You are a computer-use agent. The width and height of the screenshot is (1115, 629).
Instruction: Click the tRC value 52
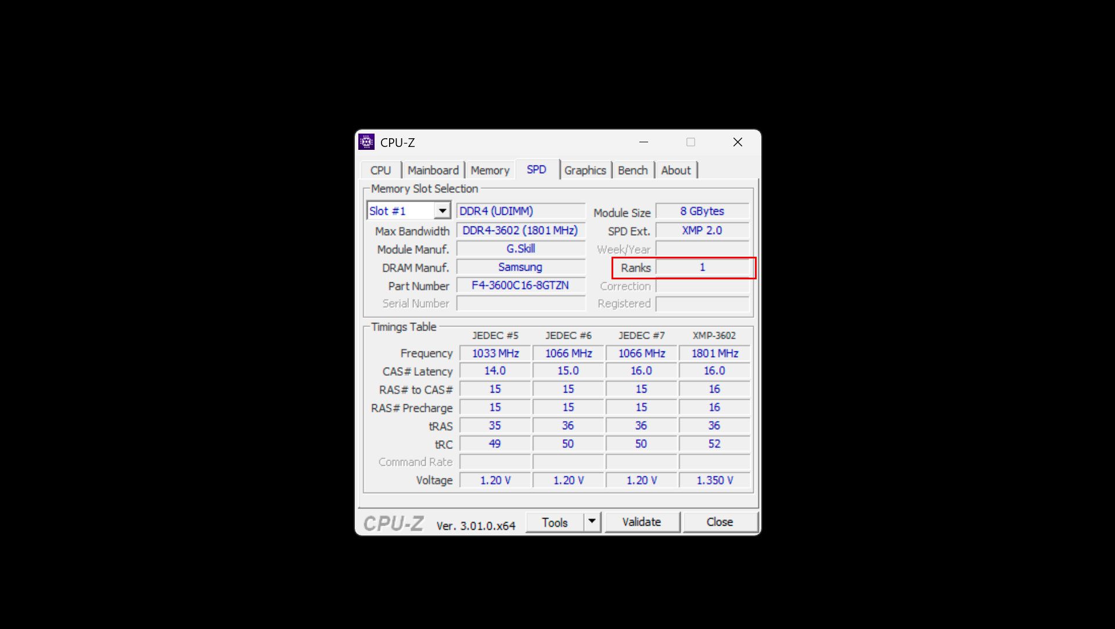point(714,444)
